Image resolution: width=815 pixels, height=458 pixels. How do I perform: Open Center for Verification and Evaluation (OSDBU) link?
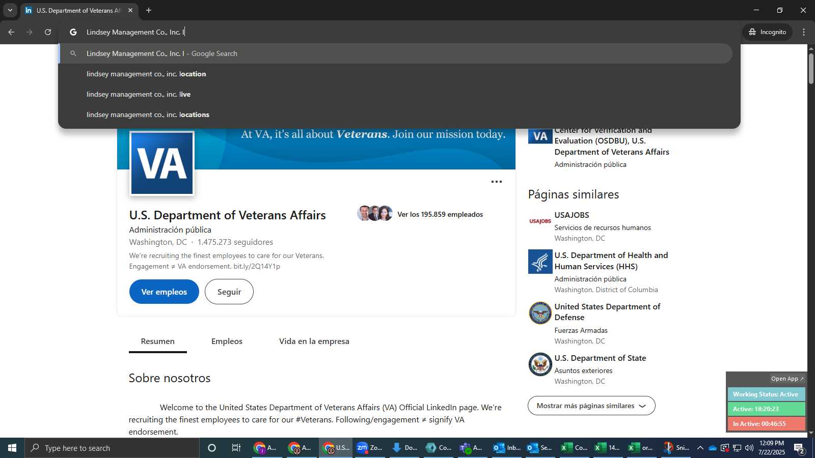click(612, 141)
